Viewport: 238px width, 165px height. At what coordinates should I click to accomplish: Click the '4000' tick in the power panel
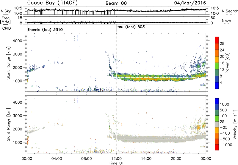point(18,41)
